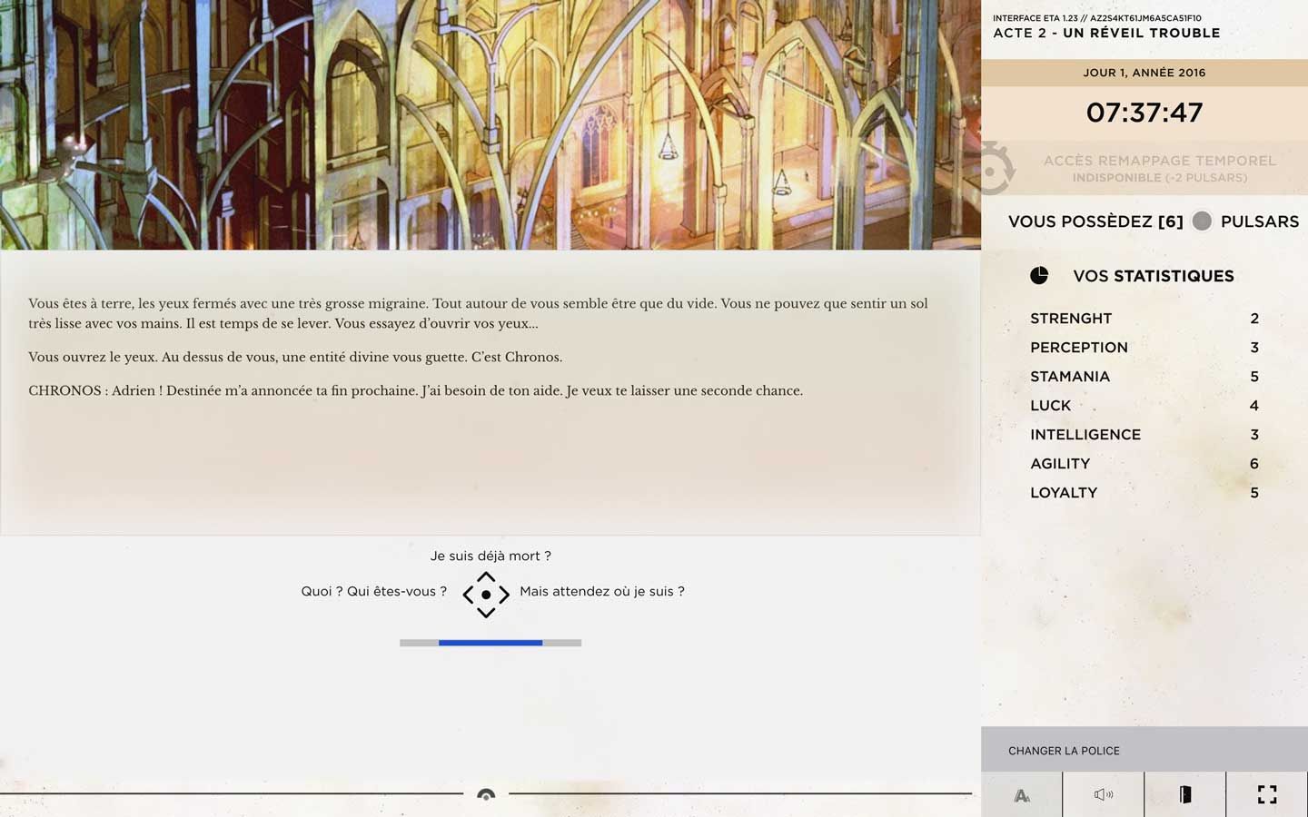Click the up arrow of the choice selector
Screen dimensions: 1308x817
click(486, 577)
